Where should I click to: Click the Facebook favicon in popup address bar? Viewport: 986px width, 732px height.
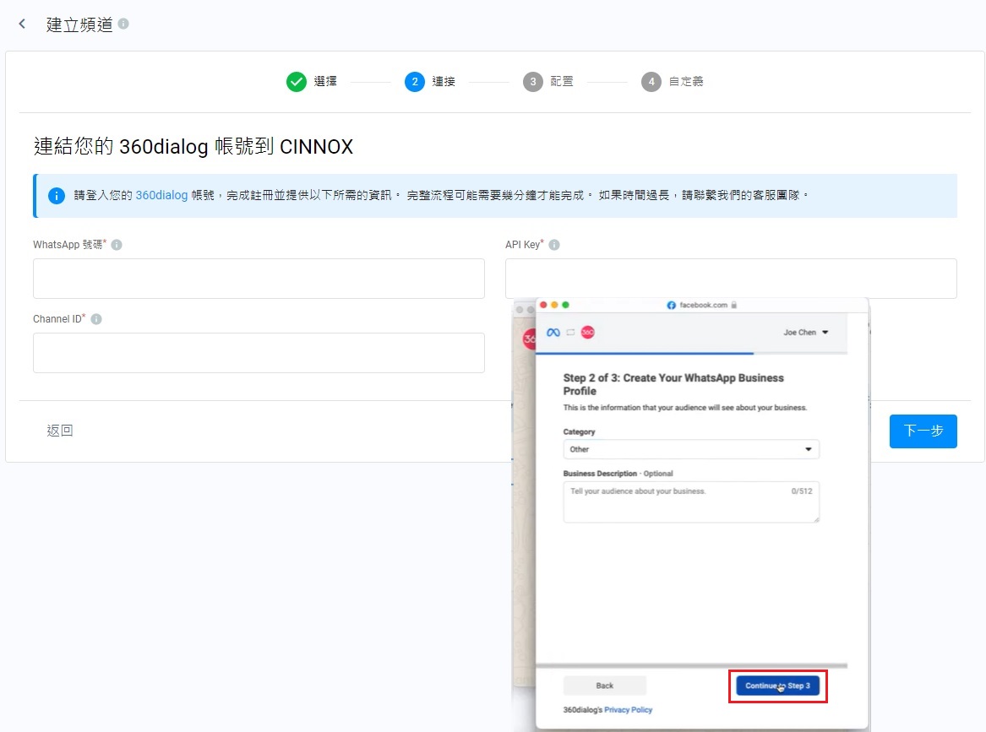click(x=671, y=306)
